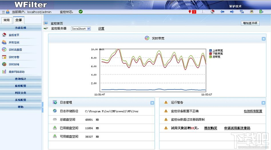
Task: Click the 实时带宽 panel chart icon
Action: pyautogui.click(x=147, y=38)
